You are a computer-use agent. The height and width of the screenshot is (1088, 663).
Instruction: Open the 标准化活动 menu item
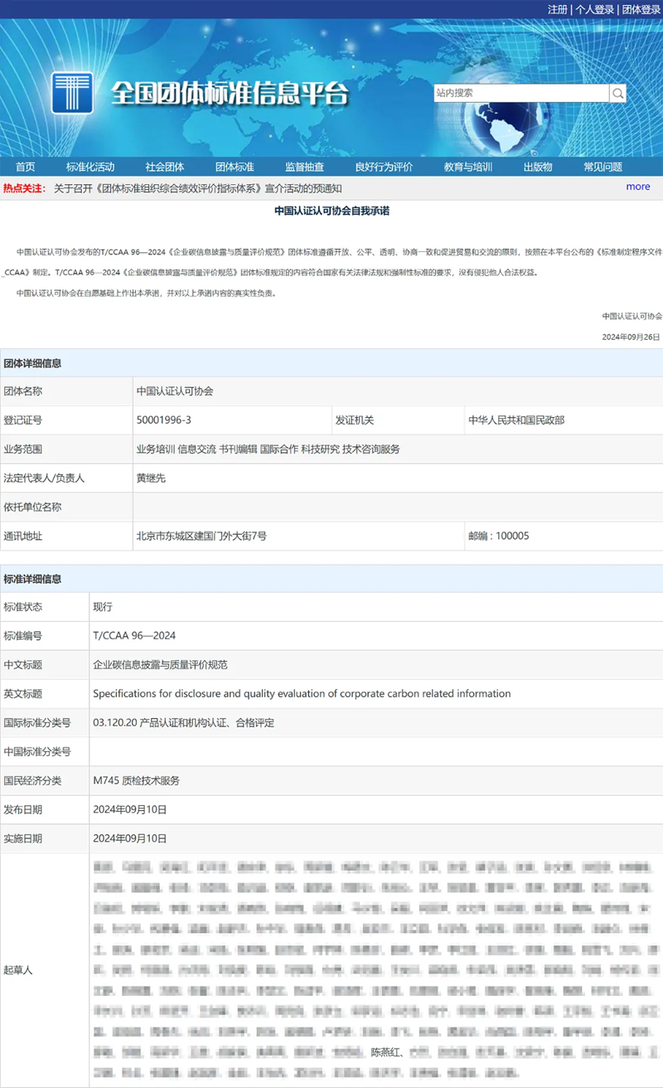(90, 167)
